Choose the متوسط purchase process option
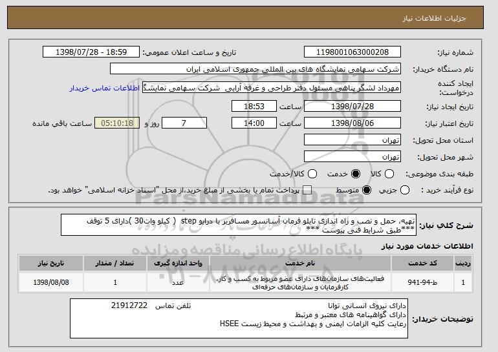The height and width of the screenshot is (352, 498). point(367,191)
